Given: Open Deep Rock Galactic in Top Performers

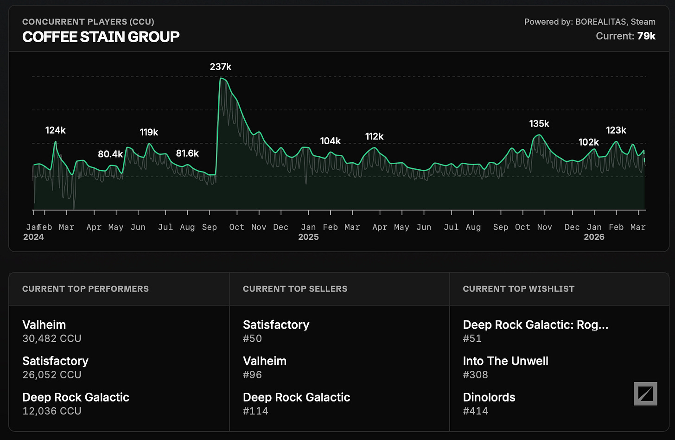Looking at the screenshot, I should pos(76,397).
